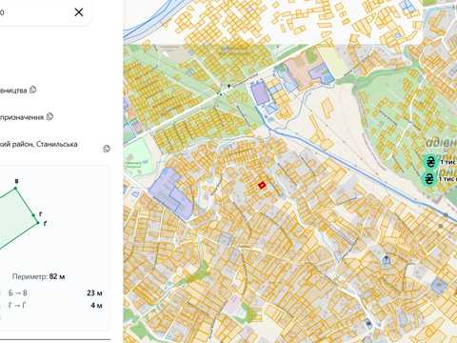Open the lower ₴ 1 тис price marker
457x343 pixels.
[428, 179]
